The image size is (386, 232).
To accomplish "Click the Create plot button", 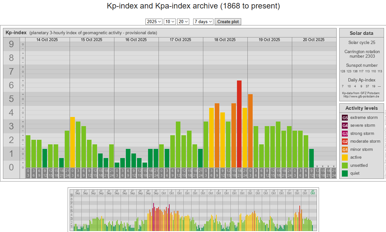I will point(228,22).
